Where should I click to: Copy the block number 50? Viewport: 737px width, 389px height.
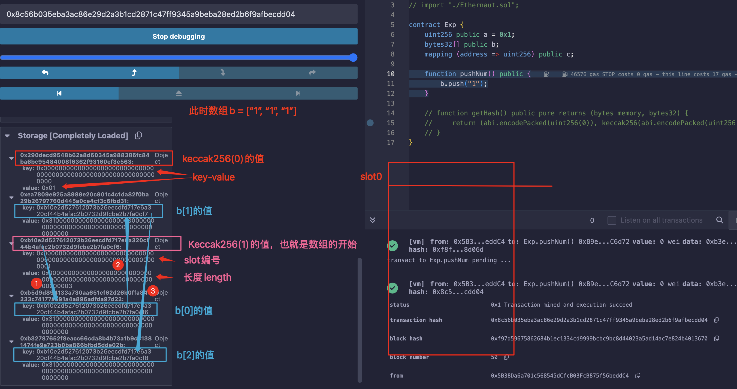(506, 357)
